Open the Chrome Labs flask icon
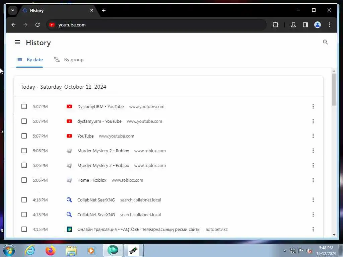Viewport: 343px width, 257px height. 293,25
